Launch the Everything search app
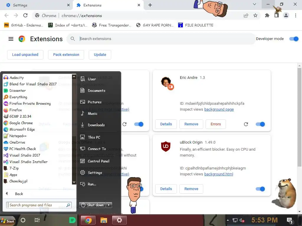This screenshot has height=226, width=302. (x=15, y=97)
